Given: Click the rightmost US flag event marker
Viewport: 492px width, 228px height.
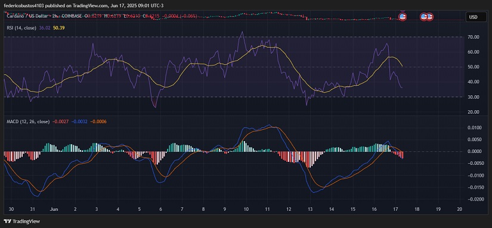Looking at the screenshot, I should point(429,17).
